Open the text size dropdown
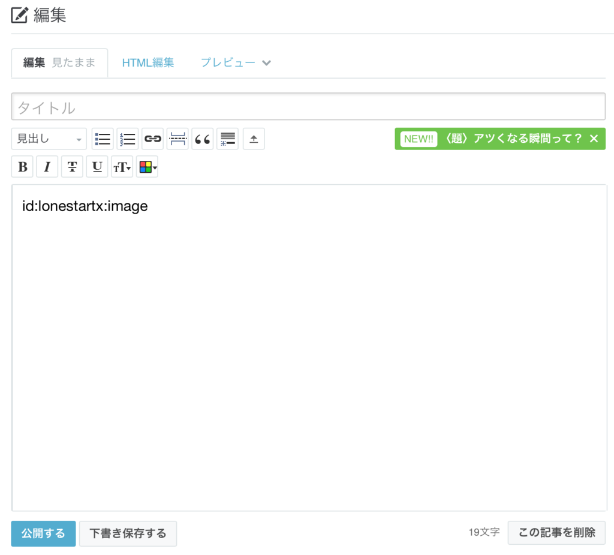Image resolution: width=614 pixels, height=555 pixels. coord(122,166)
